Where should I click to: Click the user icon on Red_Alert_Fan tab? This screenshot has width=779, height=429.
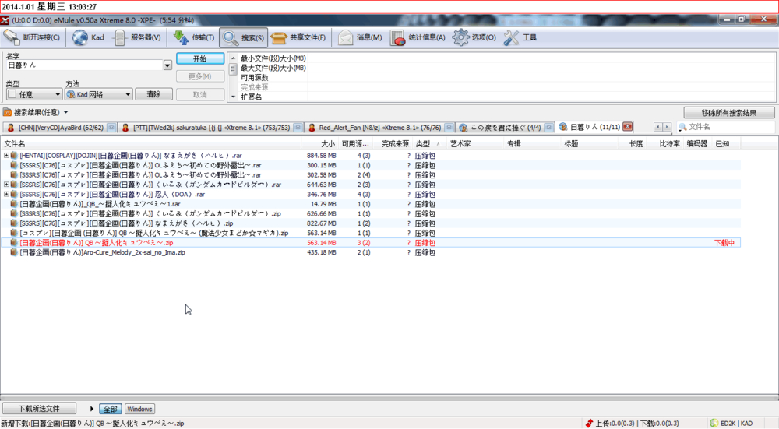(312, 128)
